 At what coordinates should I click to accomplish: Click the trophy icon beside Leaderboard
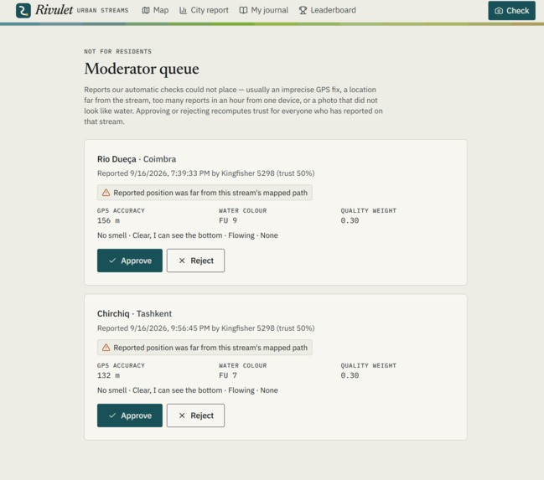(x=303, y=10)
